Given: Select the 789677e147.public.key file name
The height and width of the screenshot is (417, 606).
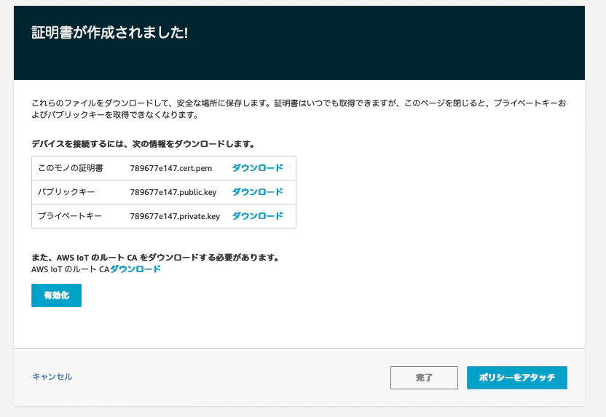Looking at the screenshot, I should (173, 192).
